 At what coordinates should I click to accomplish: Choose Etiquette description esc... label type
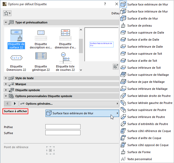click(41, 39)
